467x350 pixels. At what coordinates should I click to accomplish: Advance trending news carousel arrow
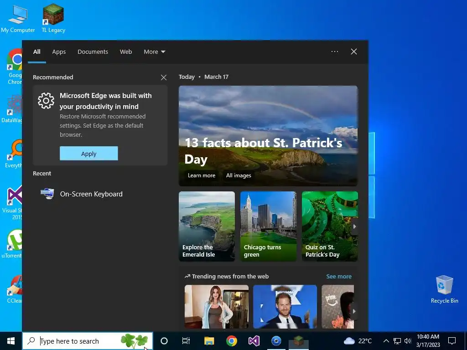click(x=354, y=311)
